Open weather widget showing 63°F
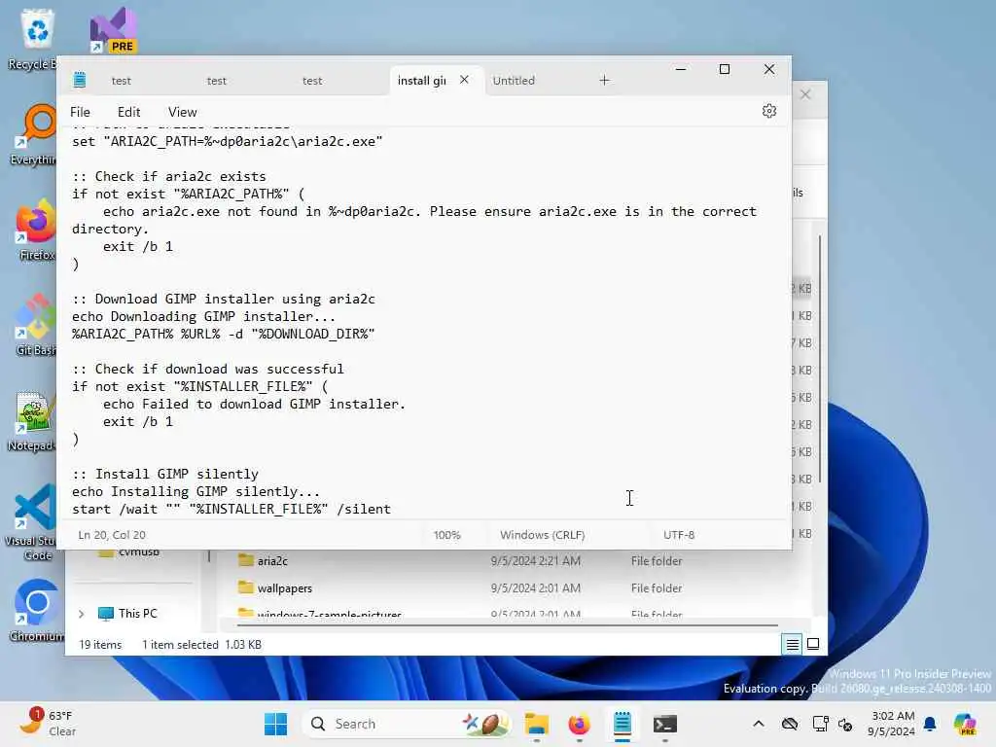Screen dimensions: 996x747 pos(48,724)
